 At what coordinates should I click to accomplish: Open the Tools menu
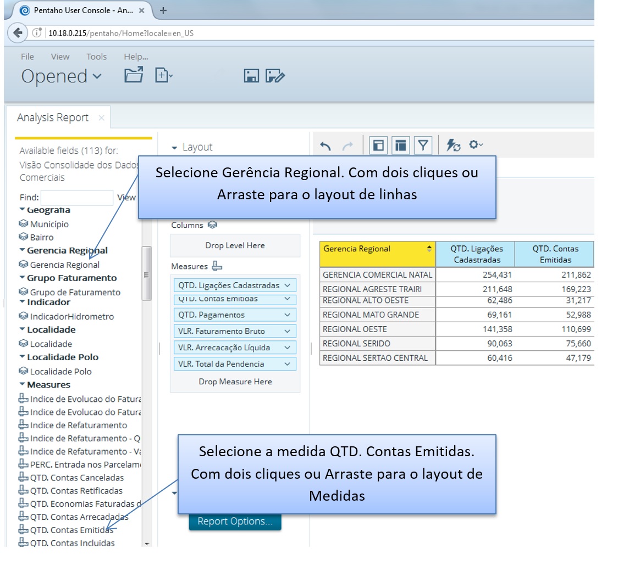pyautogui.click(x=96, y=57)
